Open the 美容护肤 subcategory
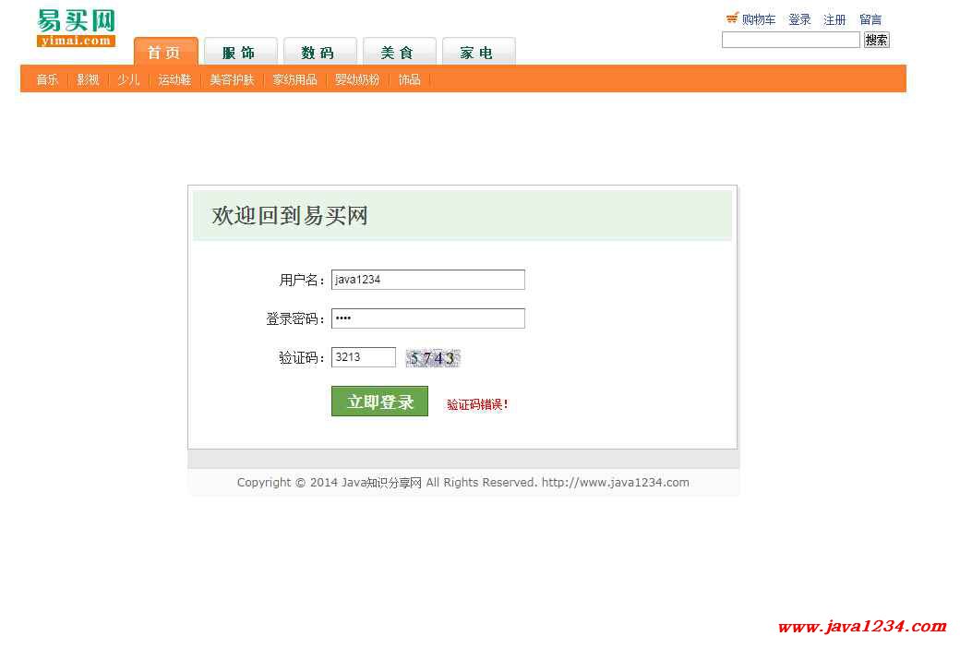The width and height of the screenshot is (960, 648). pyautogui.click(x=232, y=79)
